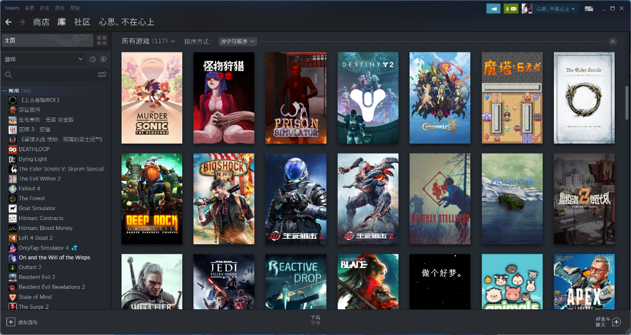The image size is (631, 335).
Task: Click the Skyrim Special Edition dragon icon
Action: pyautogui.click(x=12, y=169)
